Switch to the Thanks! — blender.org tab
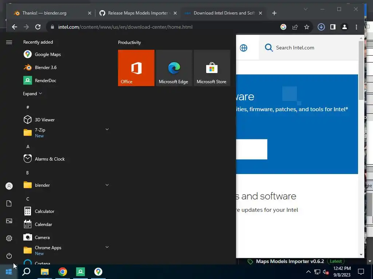This screenshot has height=279, width=373. pyautogui.click(x=44, y=13)
